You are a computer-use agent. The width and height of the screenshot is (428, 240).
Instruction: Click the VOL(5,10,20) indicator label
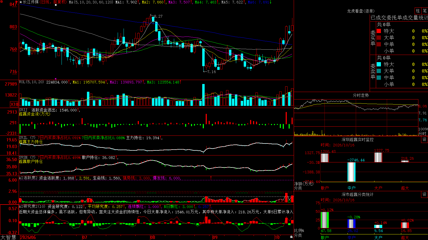[x=31, y=82]
